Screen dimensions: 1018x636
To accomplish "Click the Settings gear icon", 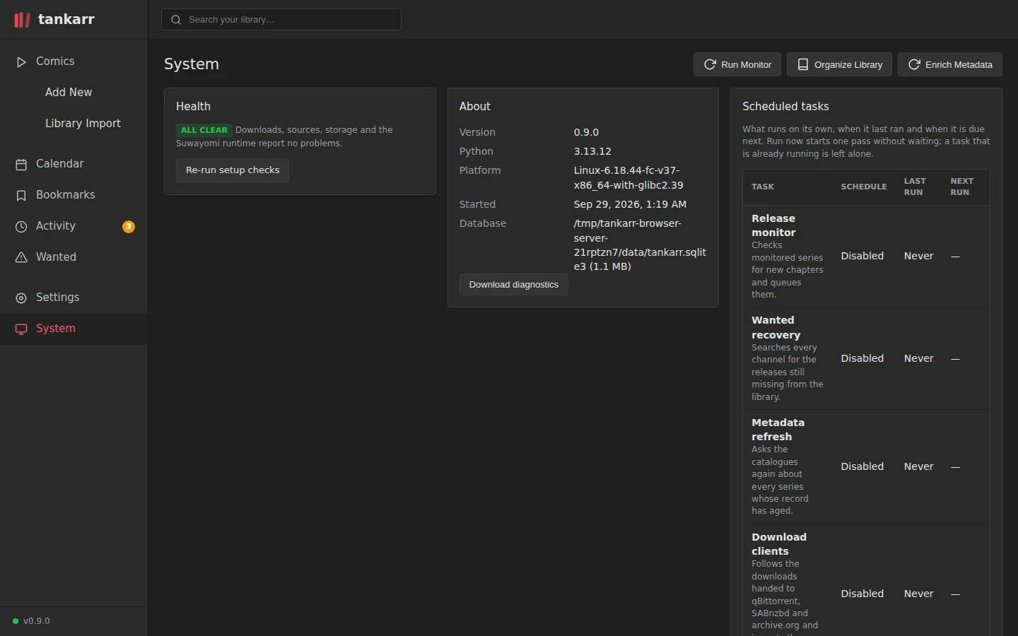I will coord(21,298).
